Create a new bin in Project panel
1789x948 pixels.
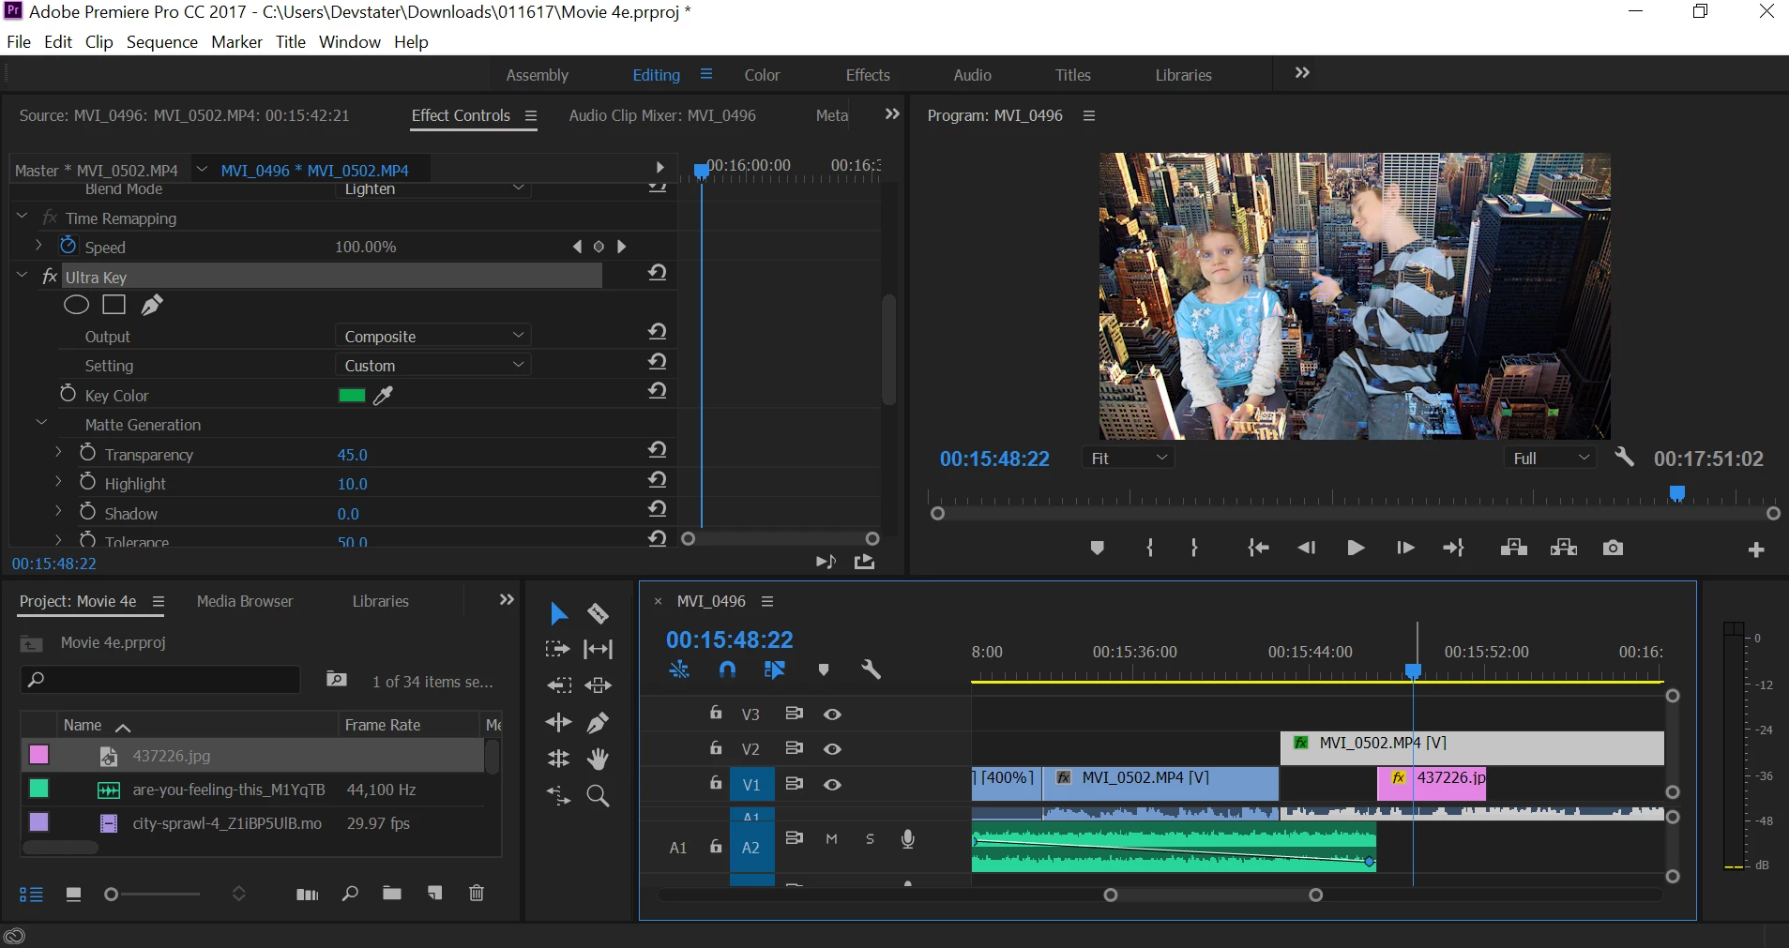392,894
